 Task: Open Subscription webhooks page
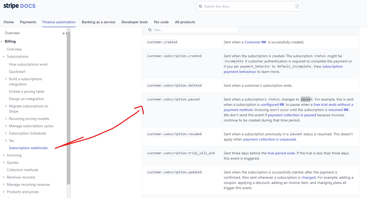(28, 148)
